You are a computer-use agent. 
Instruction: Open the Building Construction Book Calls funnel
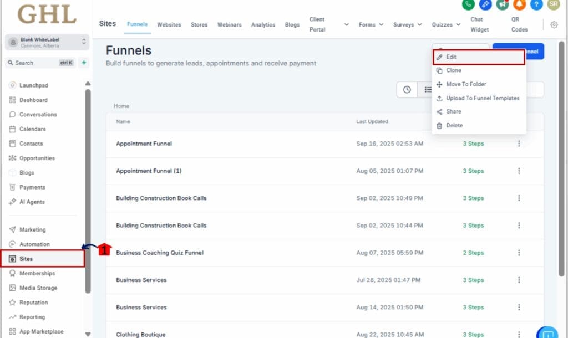pyautogui.click(x=161, y=198)
